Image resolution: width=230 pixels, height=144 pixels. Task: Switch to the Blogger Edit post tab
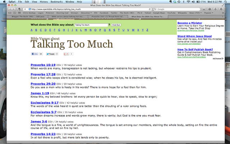pos(28,17)
